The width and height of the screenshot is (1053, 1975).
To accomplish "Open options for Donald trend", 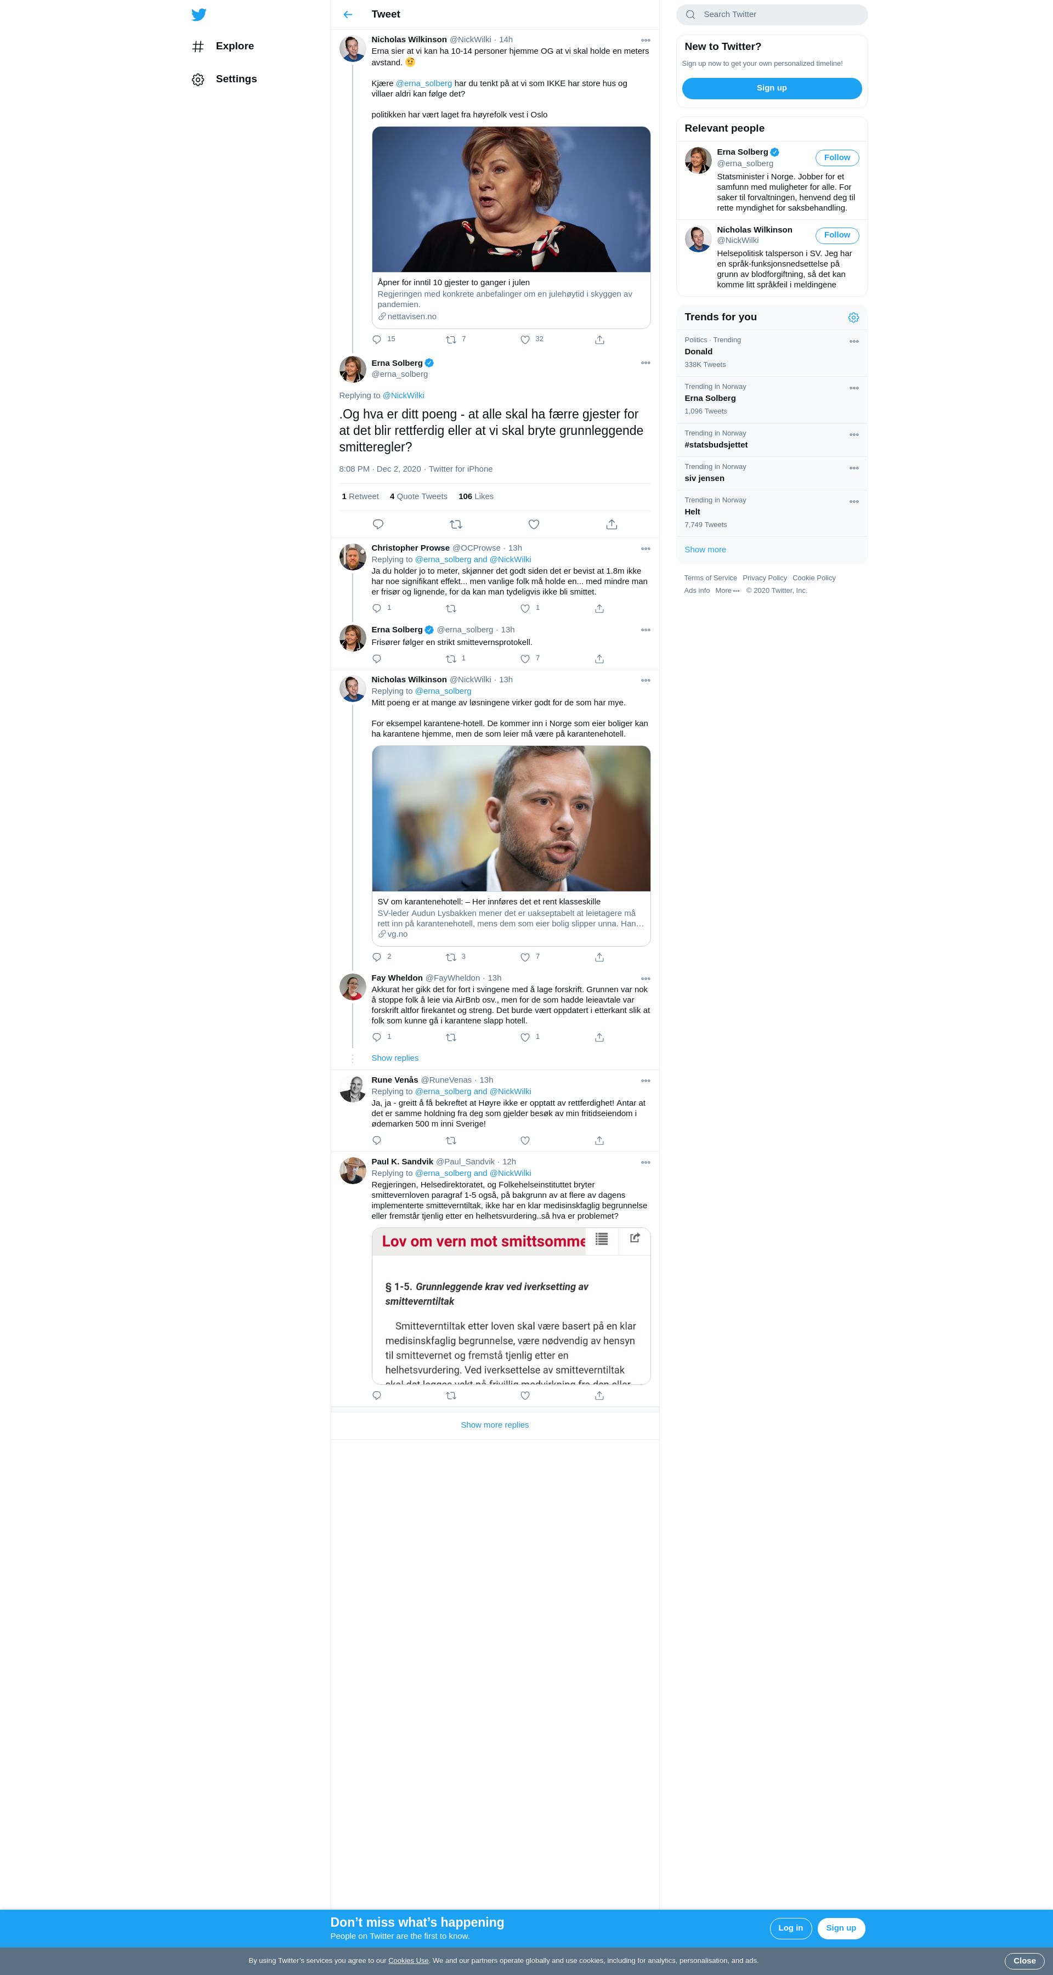I will coord(854,342).
